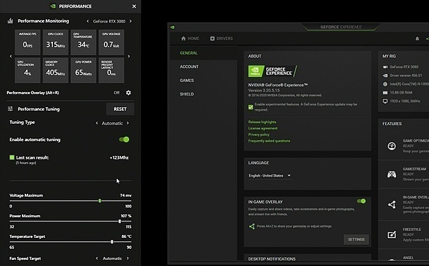
Task: Click the Performance Tuning sliders icon
Action: 10,109
